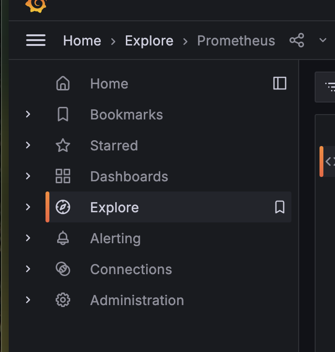
Task: Toggle the bookmark on the Explore item
Action: coord(280,207)
